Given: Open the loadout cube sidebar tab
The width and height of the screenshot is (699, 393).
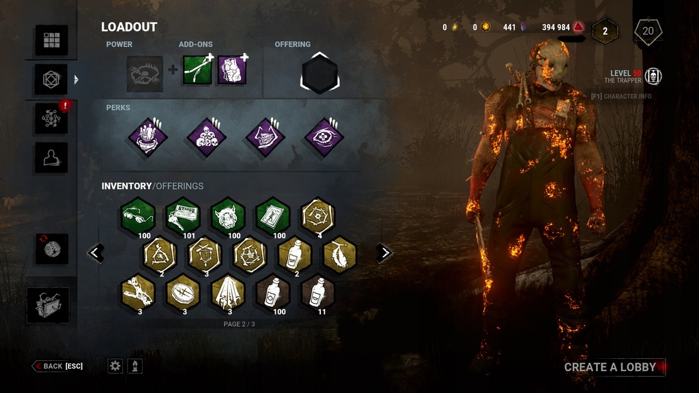Looking at the screenshot, I should click(x=51, y=79).
